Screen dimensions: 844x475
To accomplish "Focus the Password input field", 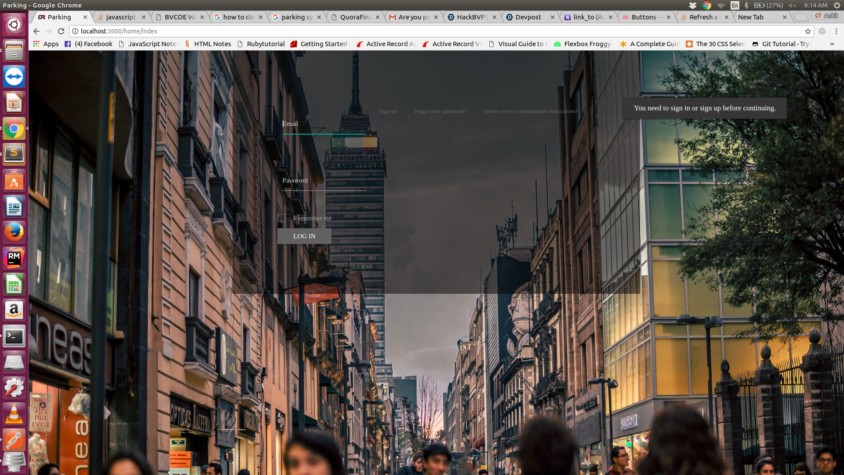I will (x=324, y=181).
